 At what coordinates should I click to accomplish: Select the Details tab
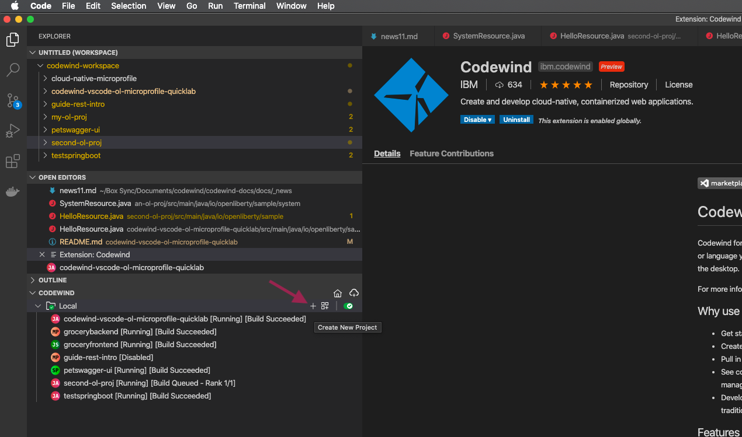tap(387, 153)
